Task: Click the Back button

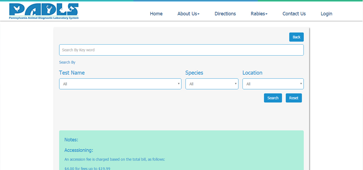Action: click(x=297, y=37)
